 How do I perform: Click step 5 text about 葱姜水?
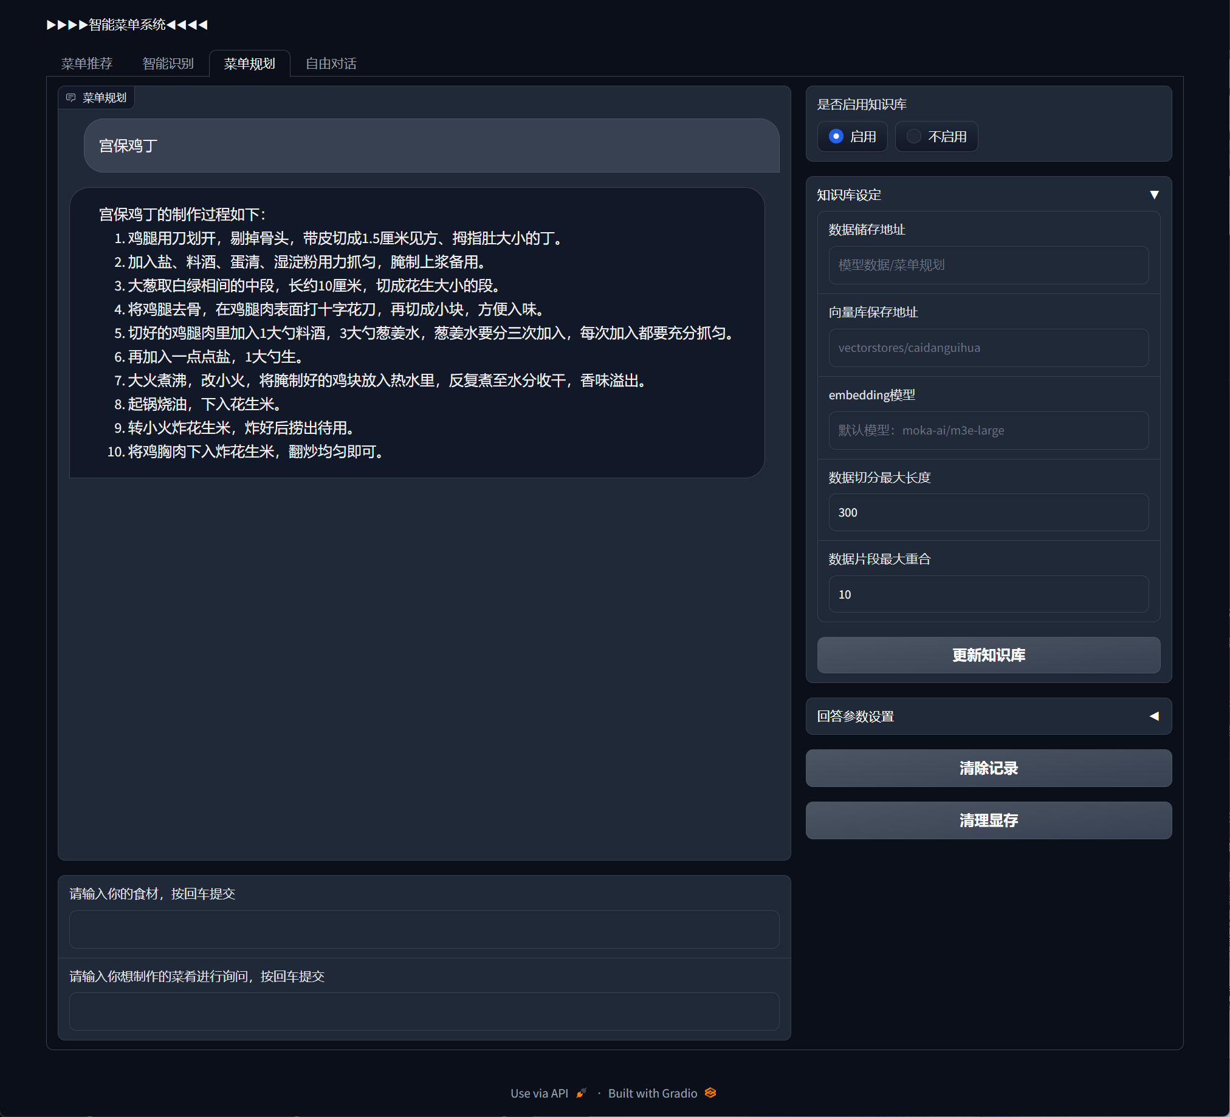431,333
